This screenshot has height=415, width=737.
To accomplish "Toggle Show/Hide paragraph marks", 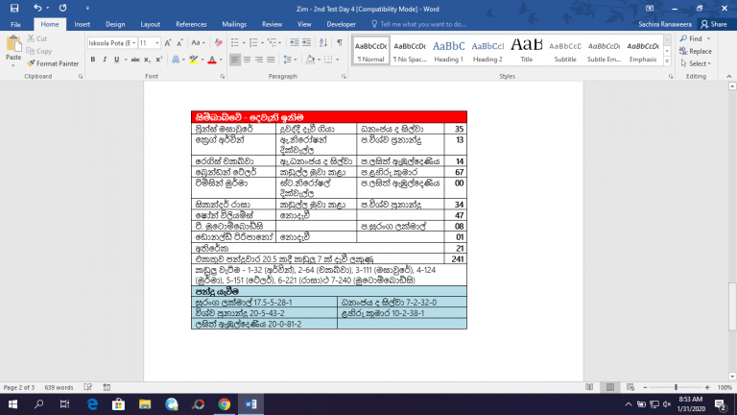I will click(x=340, y=43).
